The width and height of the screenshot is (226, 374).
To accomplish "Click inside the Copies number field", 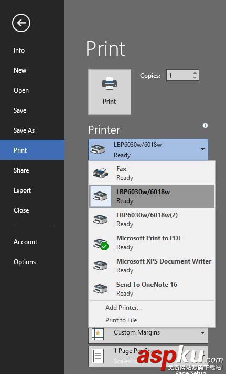I will 179,75.
